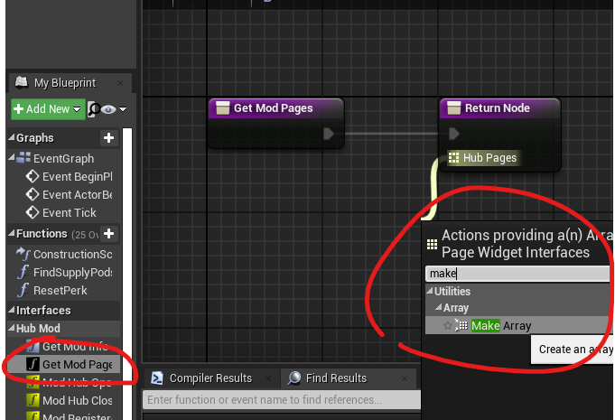Image resolution: width=615 pixels, height=420 pixels.
Task: Collapse the Interfaces section
Action: [12, 310]
